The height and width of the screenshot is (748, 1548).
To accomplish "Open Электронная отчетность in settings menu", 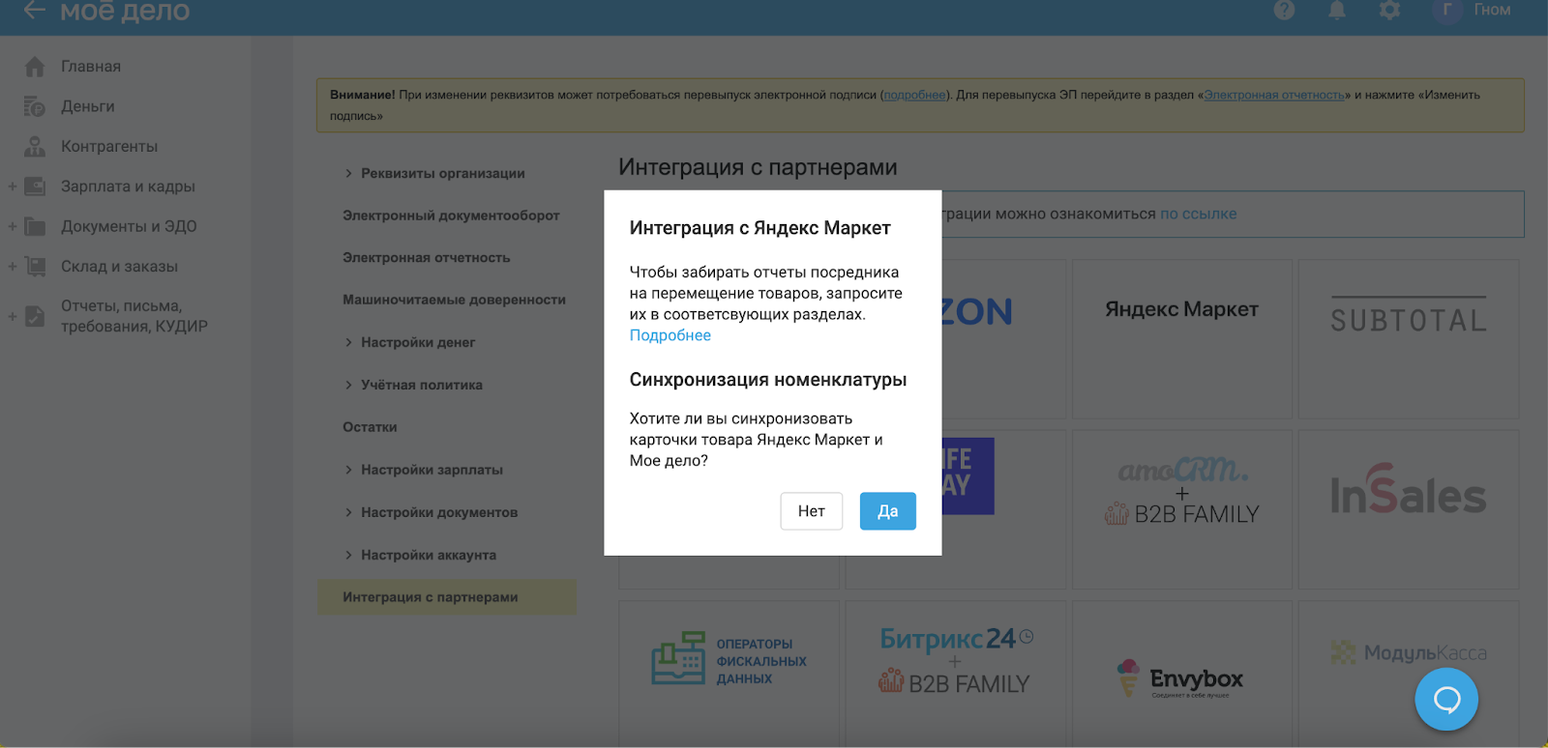I will point(426,258).
